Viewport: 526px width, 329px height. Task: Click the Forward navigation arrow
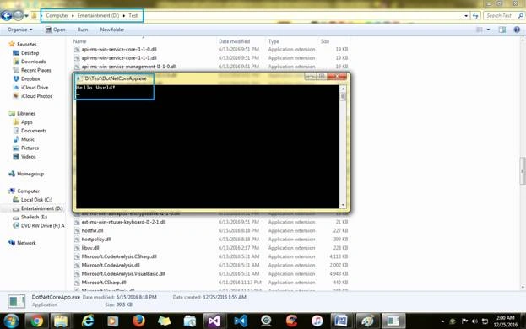tap(19, 15)
